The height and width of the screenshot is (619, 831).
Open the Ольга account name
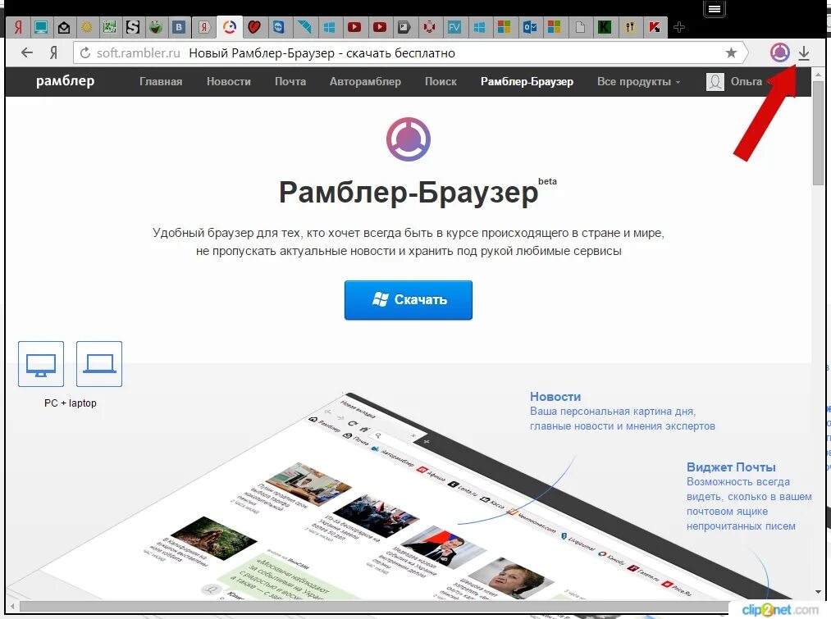(x=746, y=81)
